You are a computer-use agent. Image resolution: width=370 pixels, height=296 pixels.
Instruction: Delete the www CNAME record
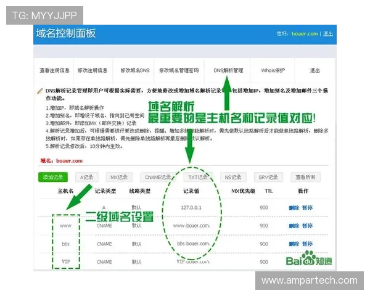[294, 226]
